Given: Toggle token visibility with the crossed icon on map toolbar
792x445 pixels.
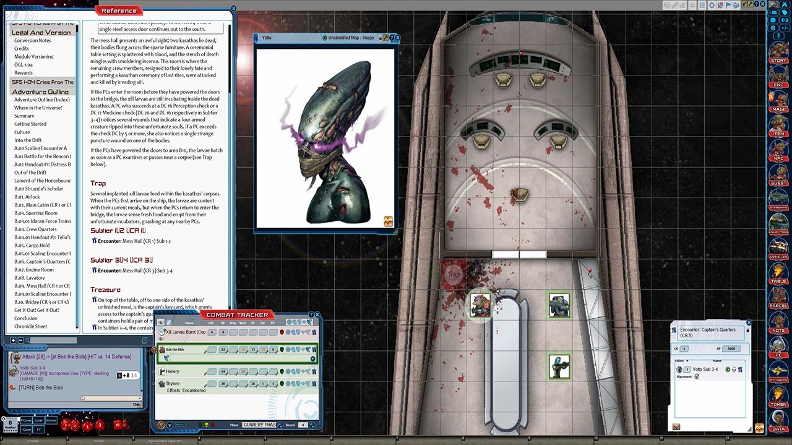Looking at the screenshot, I should (720, 4).
